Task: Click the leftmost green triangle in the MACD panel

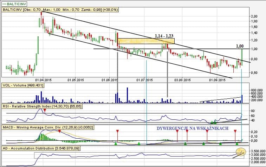Action: [x=116, y=143]
